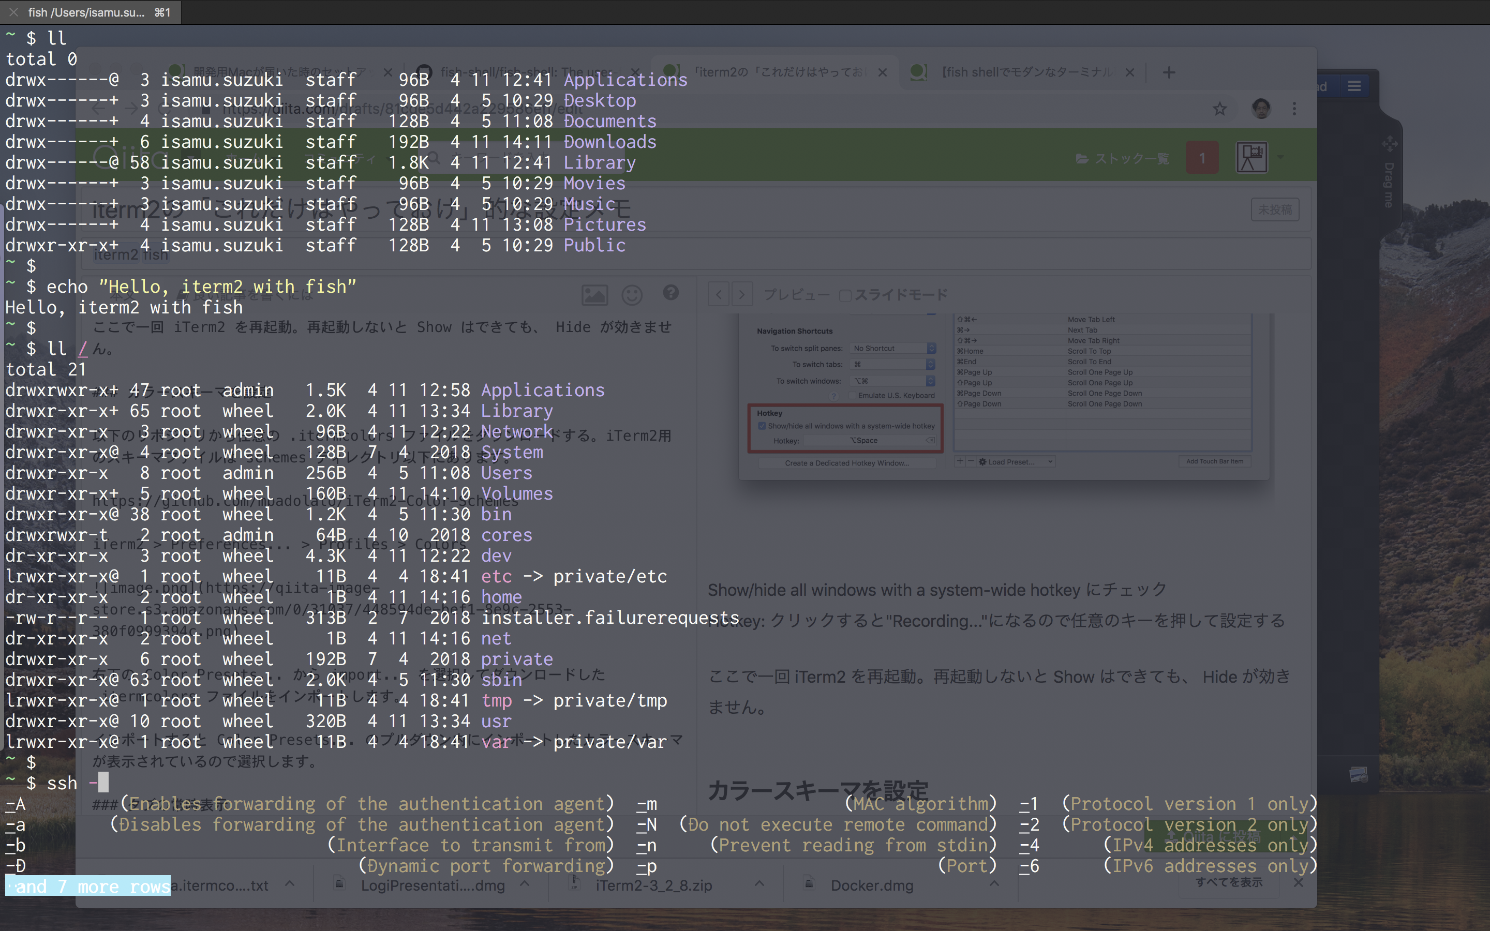Click the 未投稿 status button

coord(1274,210)
